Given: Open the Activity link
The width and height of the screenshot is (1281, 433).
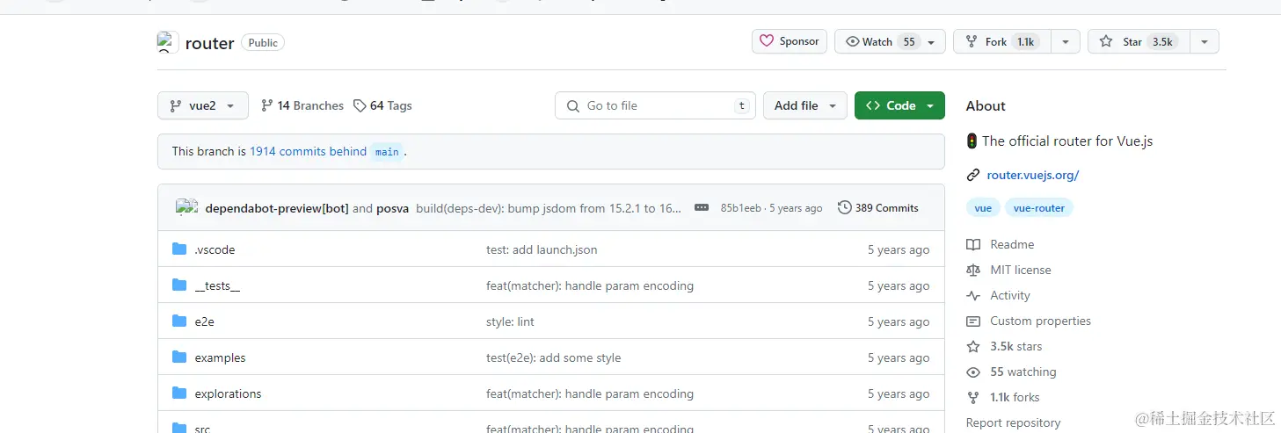Looking at the screenshot, I should pos(1010,295).
